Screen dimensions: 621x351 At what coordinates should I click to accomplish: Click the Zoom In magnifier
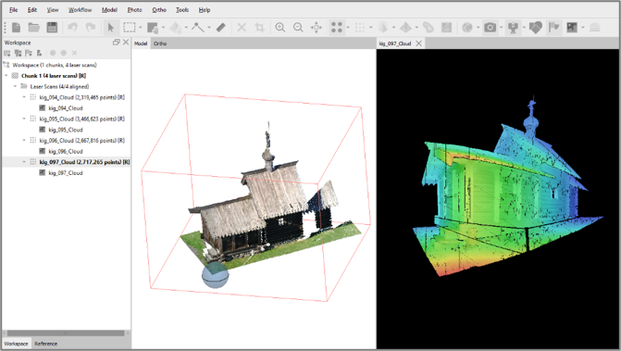tap(280, 28)
